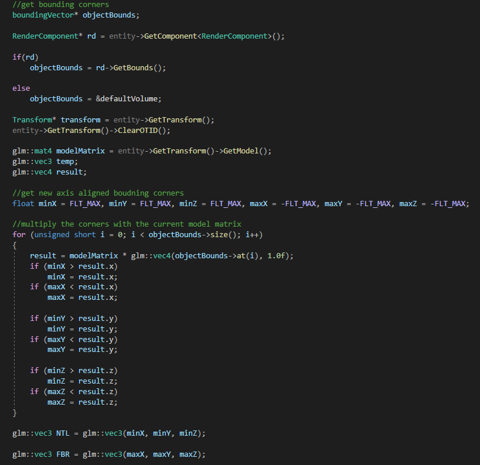Click 'maxZ = result.z;' assignment
Viewport: 480px width, 465px height.
(83, 402)
